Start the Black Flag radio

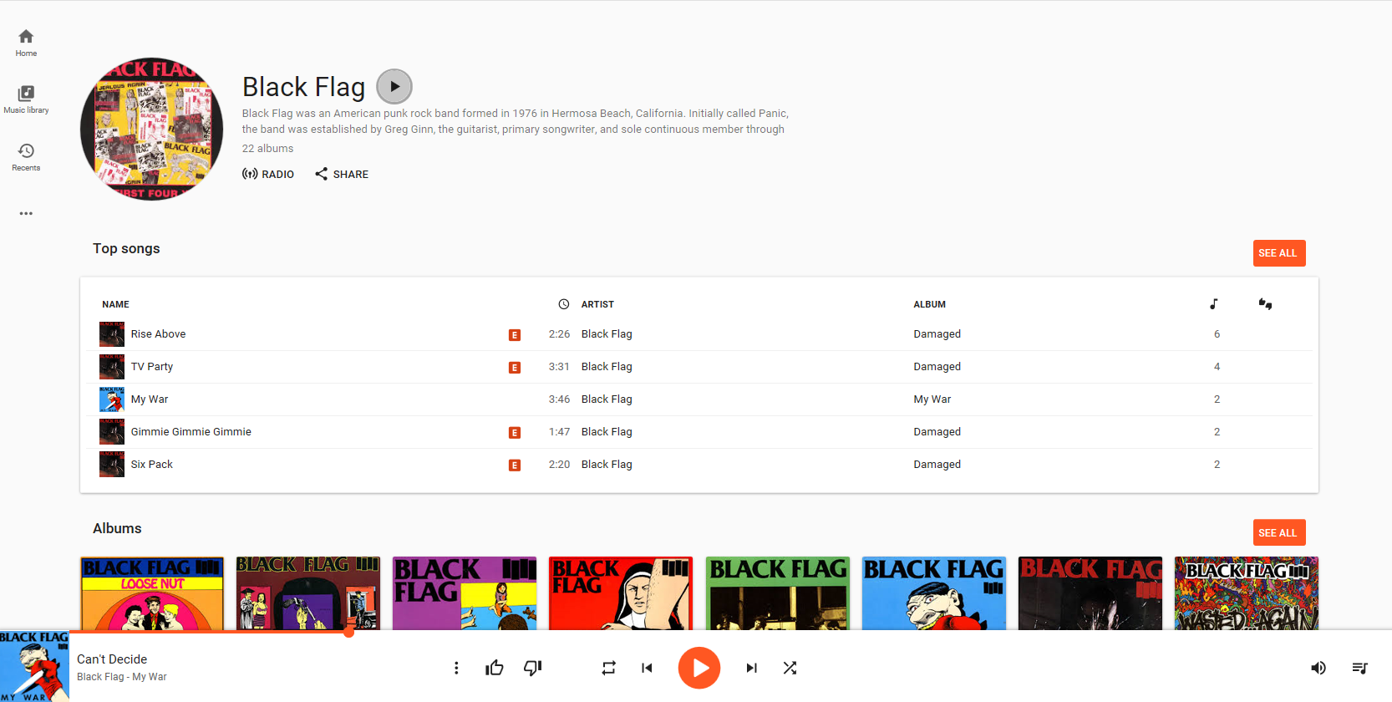pos(268,174)
